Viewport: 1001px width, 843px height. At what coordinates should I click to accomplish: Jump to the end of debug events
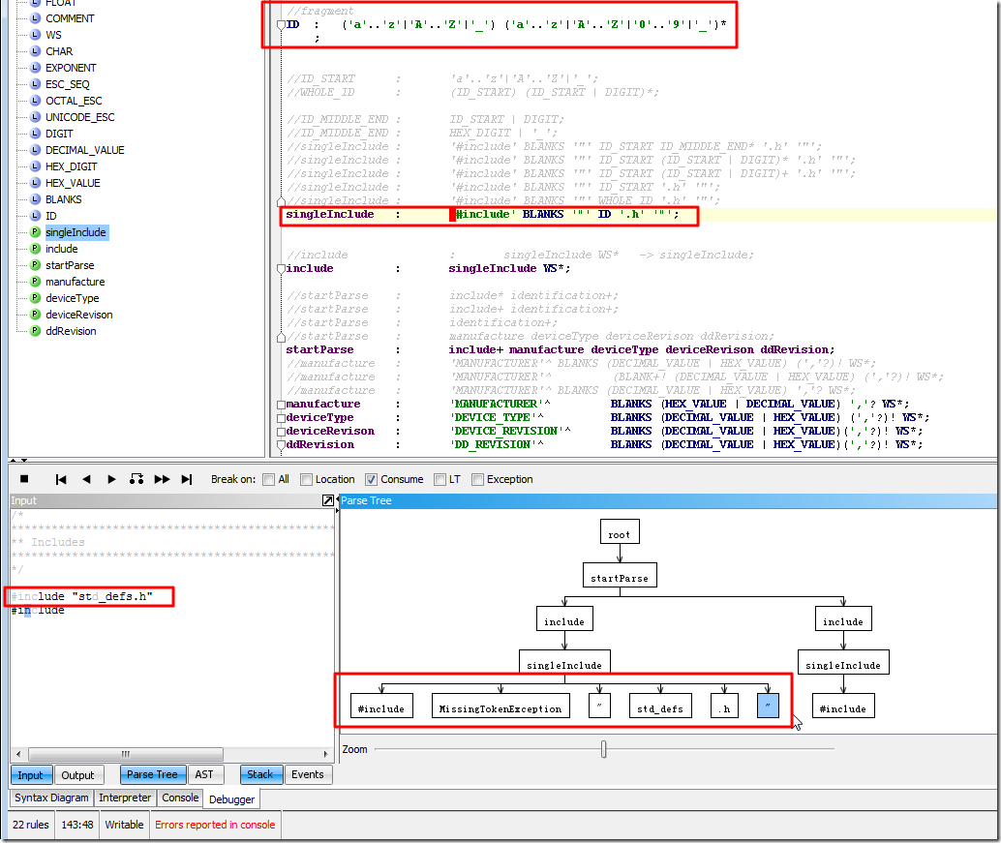(x=187, y=479)
